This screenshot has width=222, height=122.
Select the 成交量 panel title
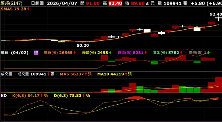6,74
